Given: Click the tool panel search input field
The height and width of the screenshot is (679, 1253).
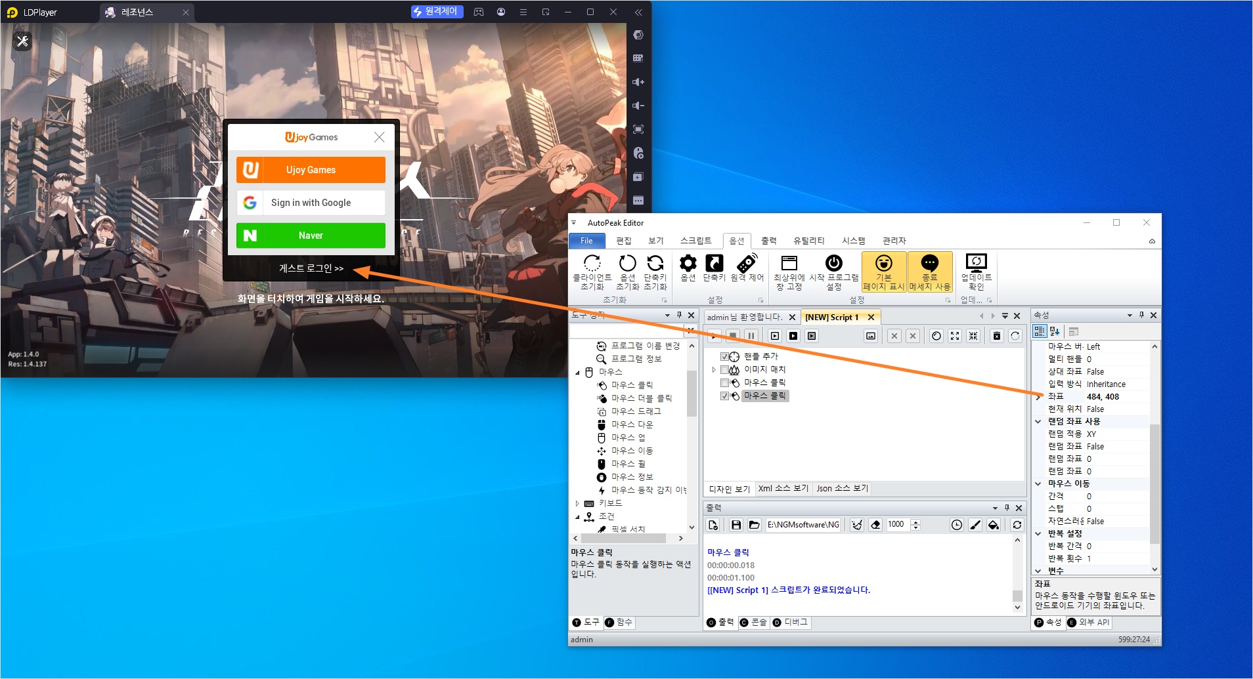Looking at the screenshot, I should click(x=627, y=331).
